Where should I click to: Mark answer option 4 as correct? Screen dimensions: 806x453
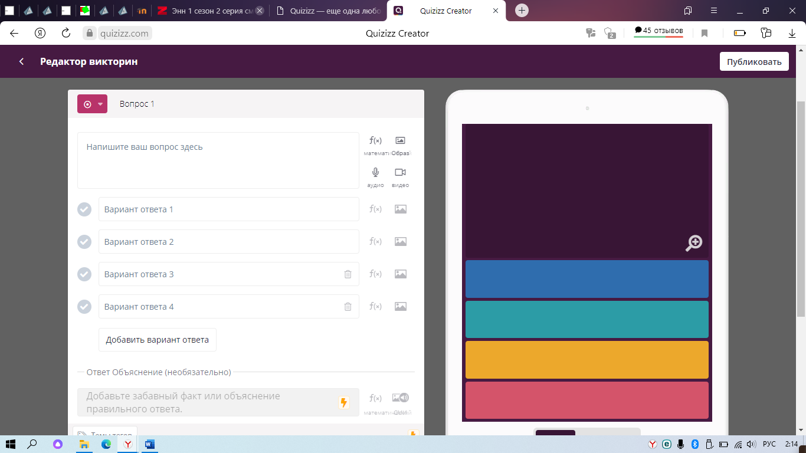point(84,307)
